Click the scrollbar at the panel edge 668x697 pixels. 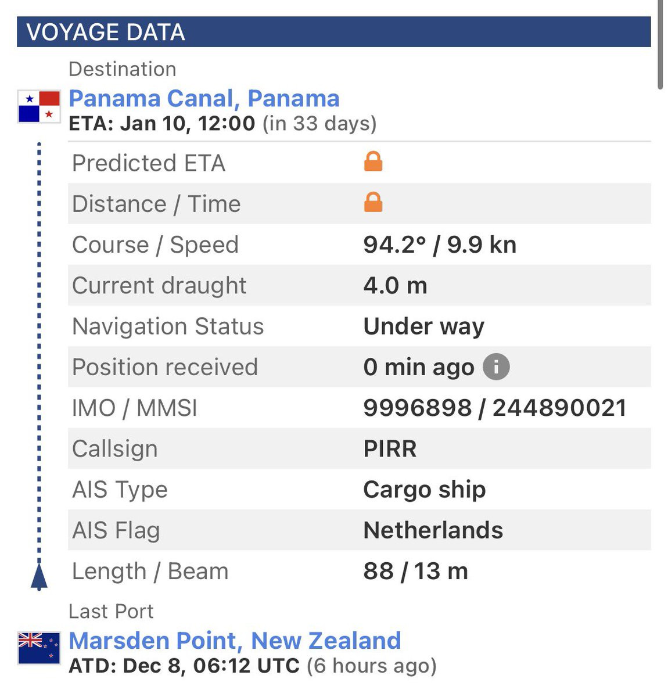(660, 45)
